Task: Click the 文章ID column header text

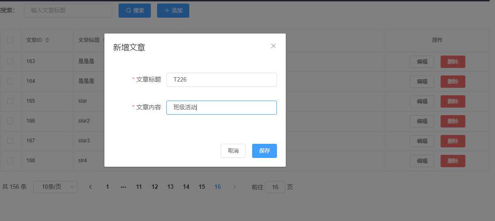Action: pos(34,40)
